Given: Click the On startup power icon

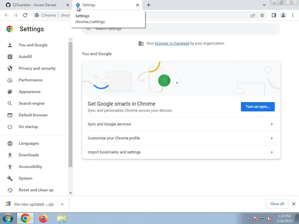Looking at the screenshot, I should [x=10, y=127].
